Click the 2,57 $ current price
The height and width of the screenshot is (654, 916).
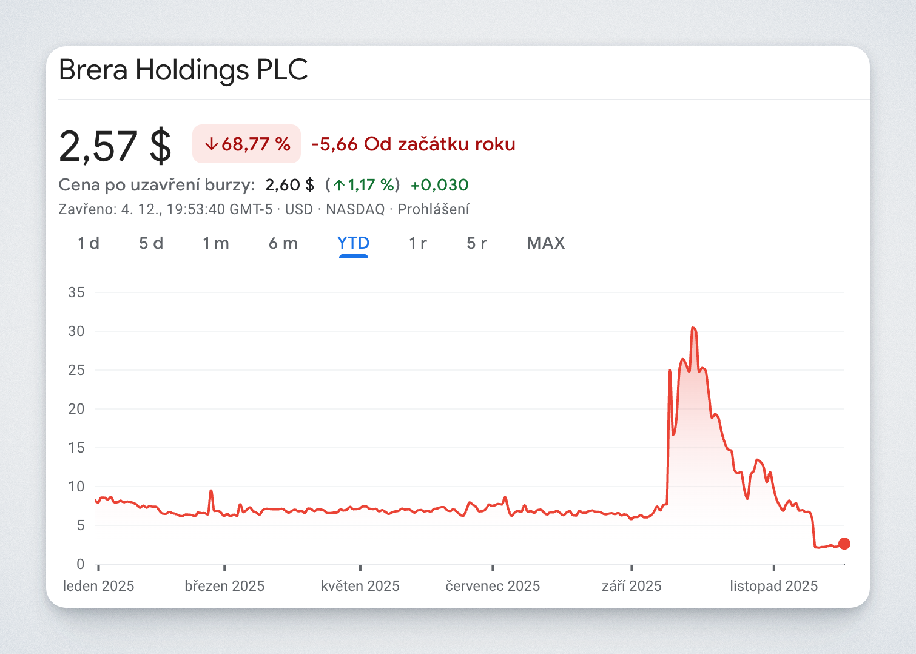[115, 146]
